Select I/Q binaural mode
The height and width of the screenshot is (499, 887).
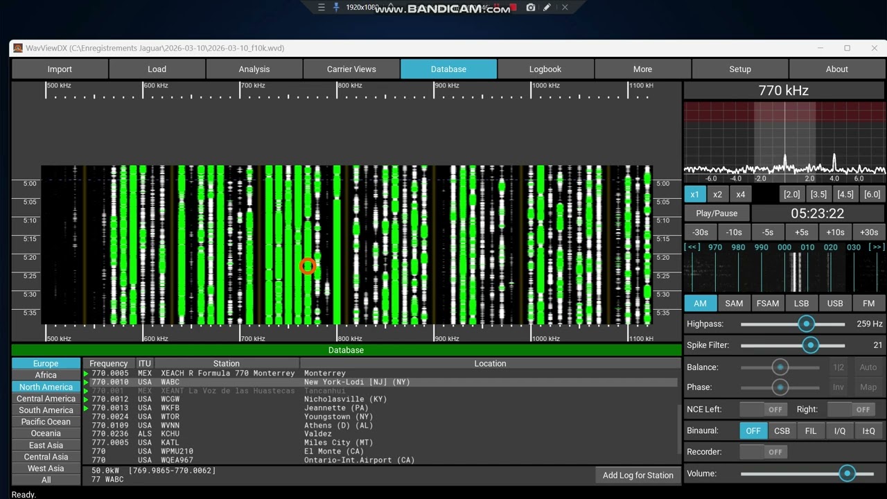[x=840, y=431]
